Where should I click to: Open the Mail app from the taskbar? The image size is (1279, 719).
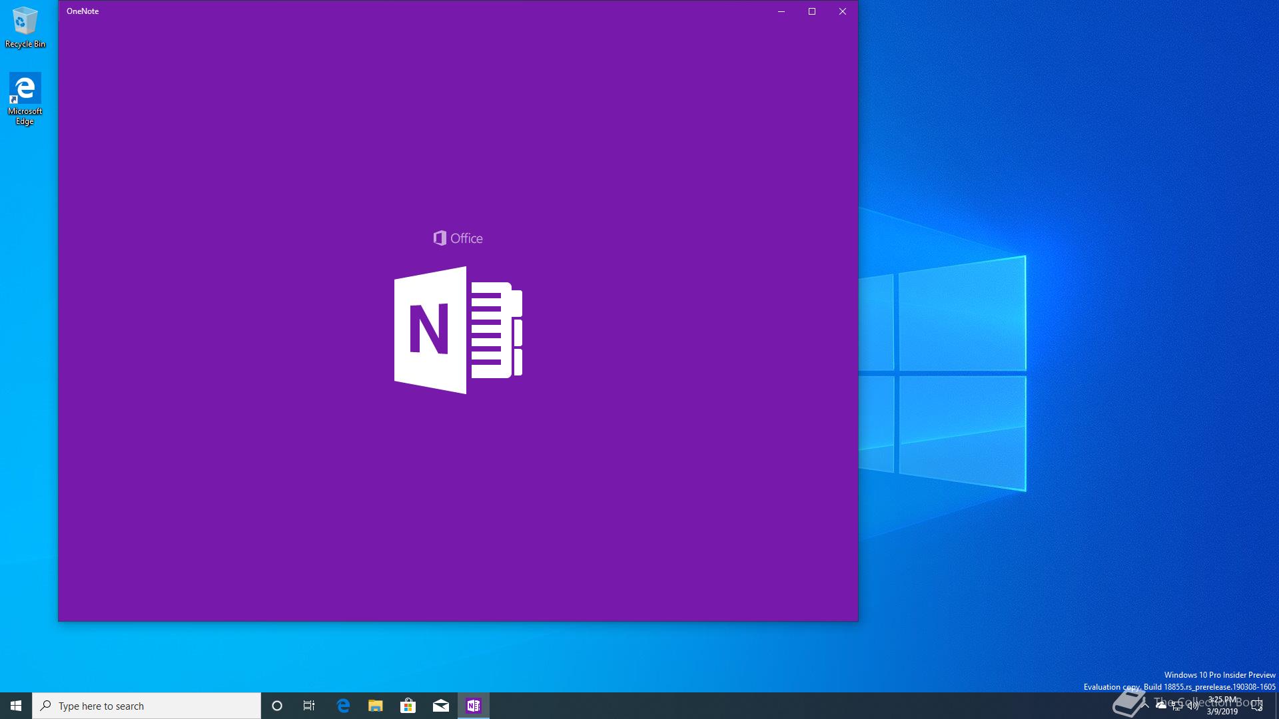pyautogui.click(x=441, y=706)
